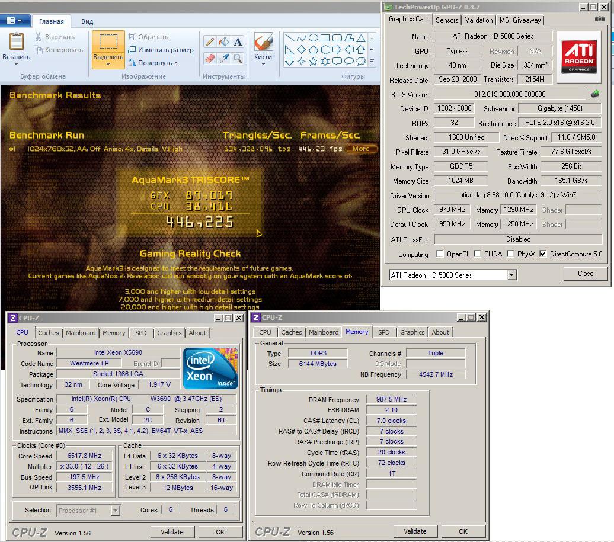Choose the rounded rectangle shape

point(337,38)
